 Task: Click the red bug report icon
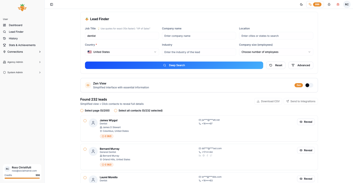[338, 4]
